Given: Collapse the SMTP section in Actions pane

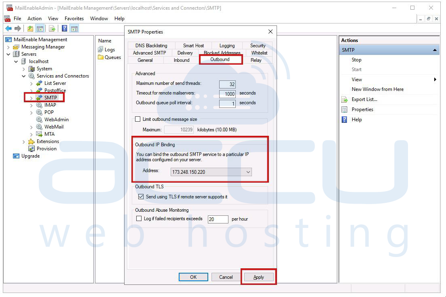Looking at the screenshot, I should pos(435,50).
